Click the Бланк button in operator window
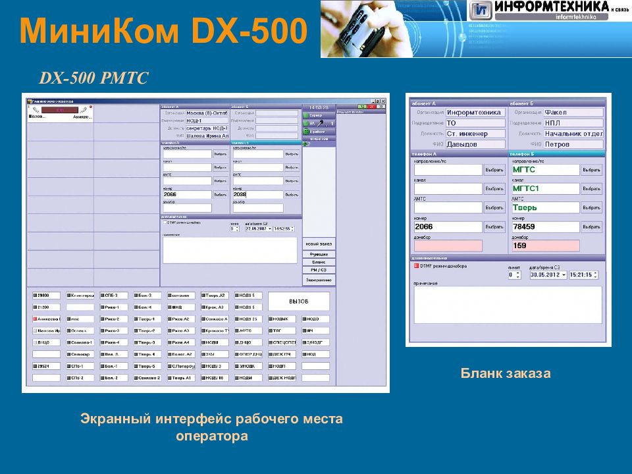Screen dimensions: 632x474 (x=319, y=262)
